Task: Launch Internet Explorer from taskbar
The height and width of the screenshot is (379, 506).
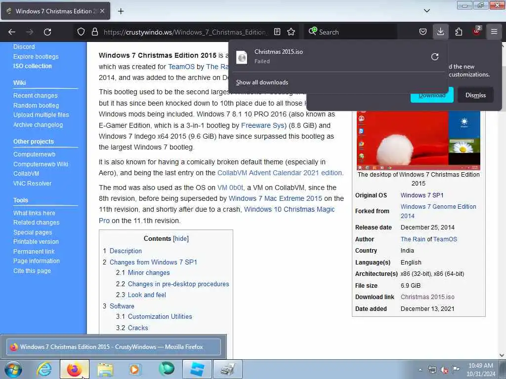Action: click(x=44, y=370)
